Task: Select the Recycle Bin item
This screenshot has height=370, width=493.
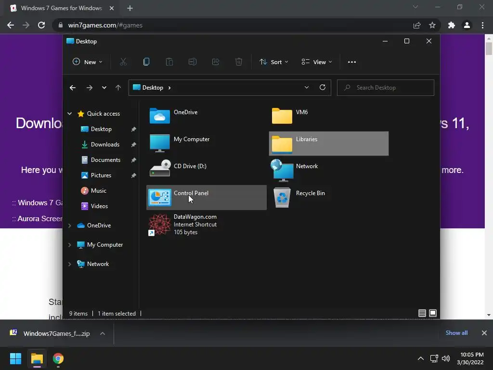Action: (x=328, y=197)
